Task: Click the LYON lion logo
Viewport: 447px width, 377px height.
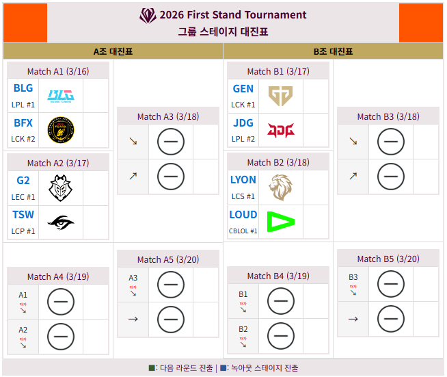Action: tap(281, 187)
